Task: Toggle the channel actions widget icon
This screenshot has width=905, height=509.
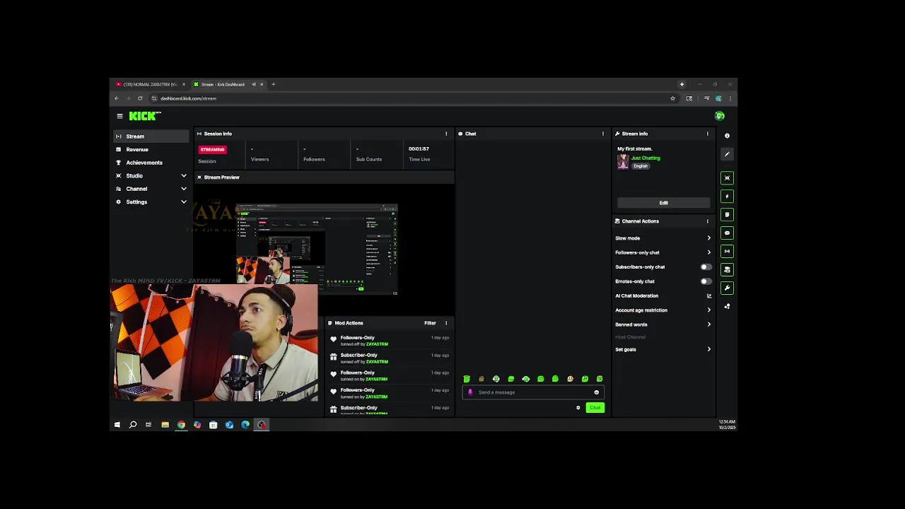Action: pos(727,270)
